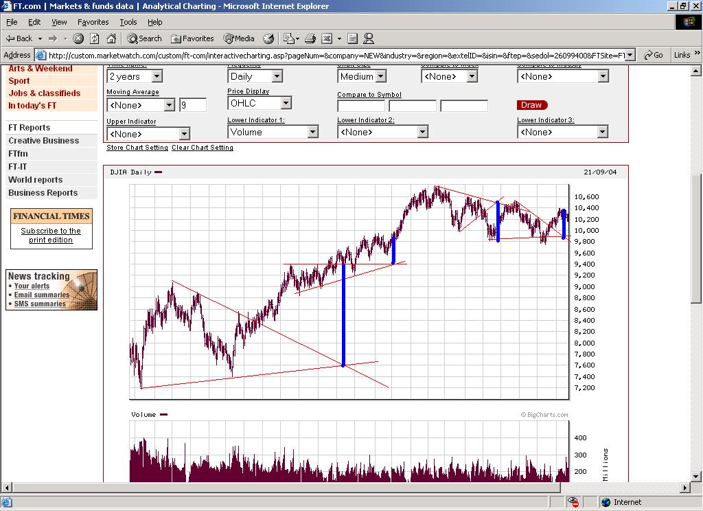The width and height of the screenshot is (703, 511).
Task: Open the Back history dropdown arrow
Action: pyautogui.click(x=40, y=38)
